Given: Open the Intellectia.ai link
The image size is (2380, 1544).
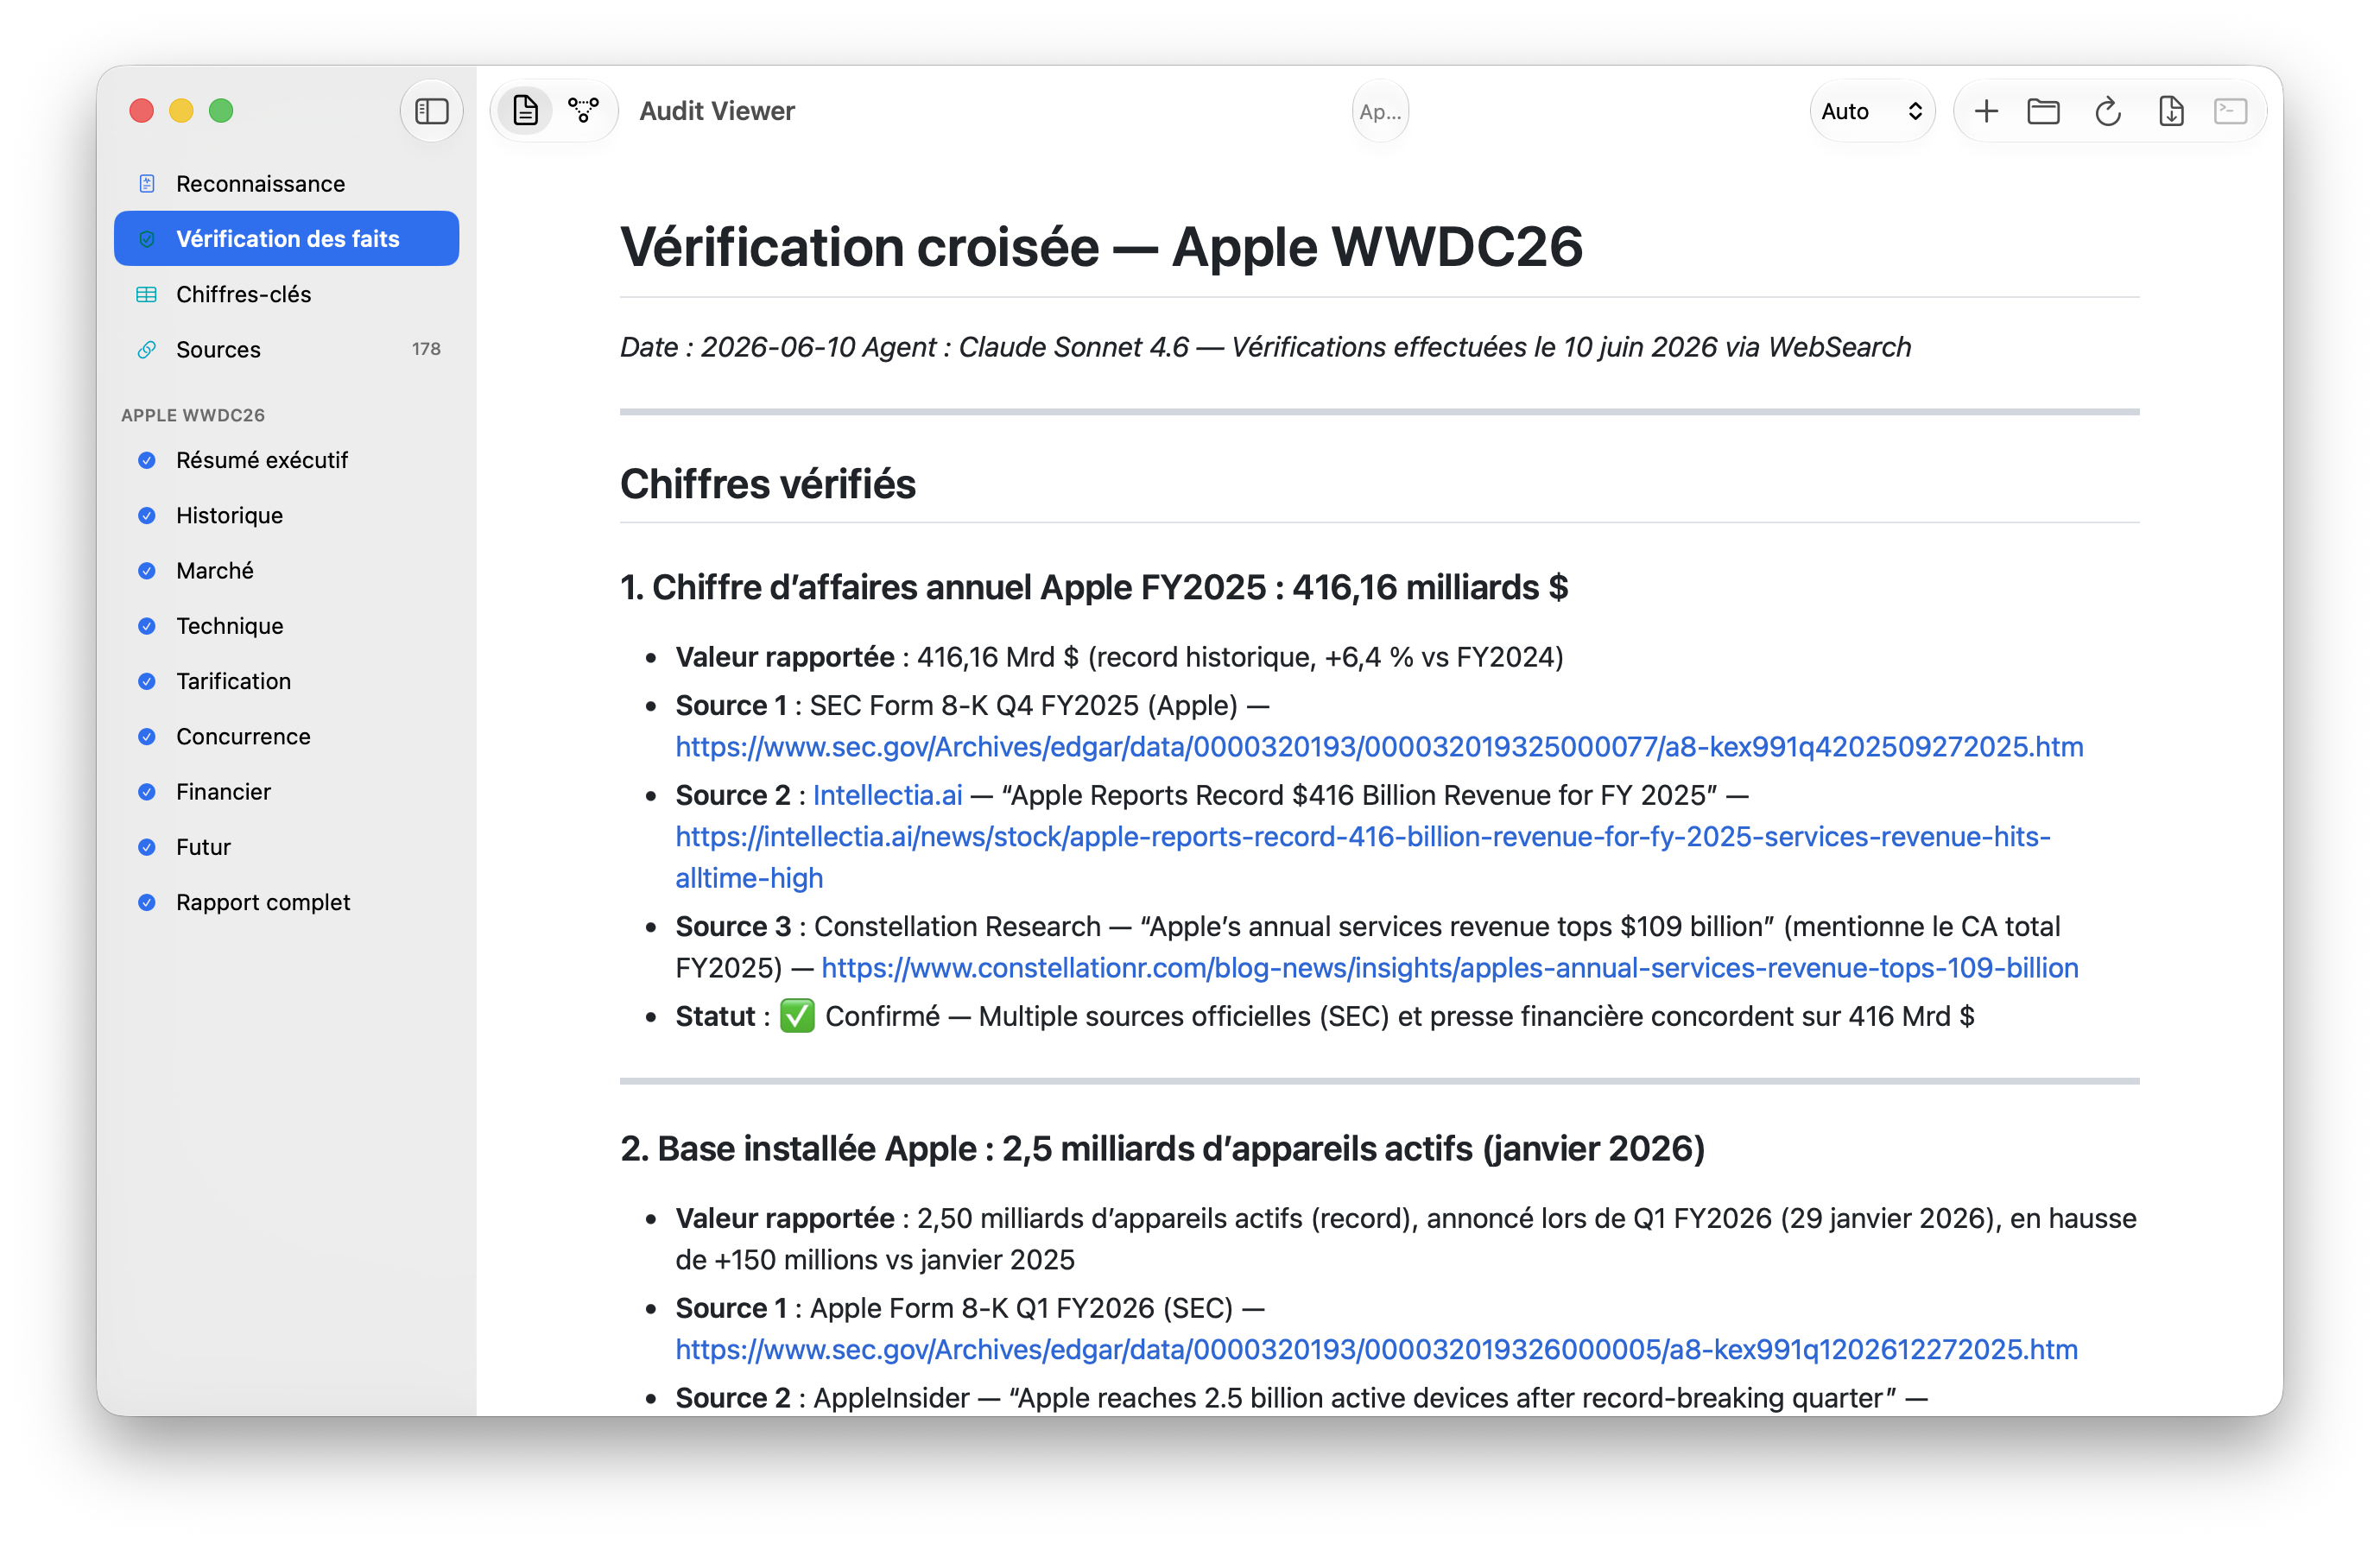Looking at the screenshot, I should (x=887, y=795).
